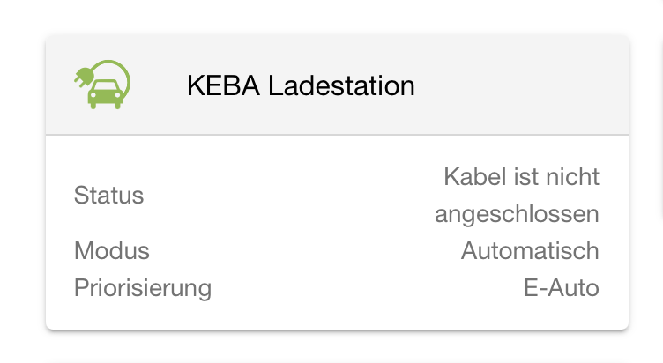
Task: Click the "Automatisch" mode value
Action: pyautogui.click(x=530, y=250)
